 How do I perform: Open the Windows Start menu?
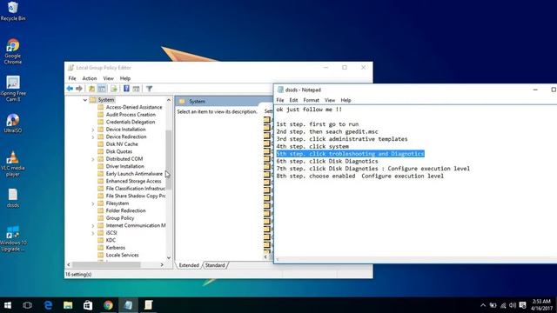[8, 305]
